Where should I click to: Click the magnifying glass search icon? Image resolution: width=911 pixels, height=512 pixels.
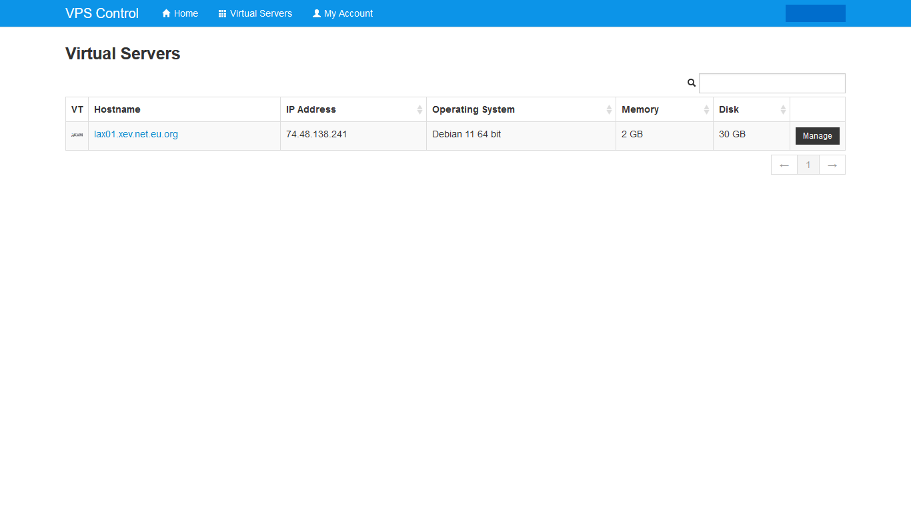pyautogui.click(x=692, y=83)
